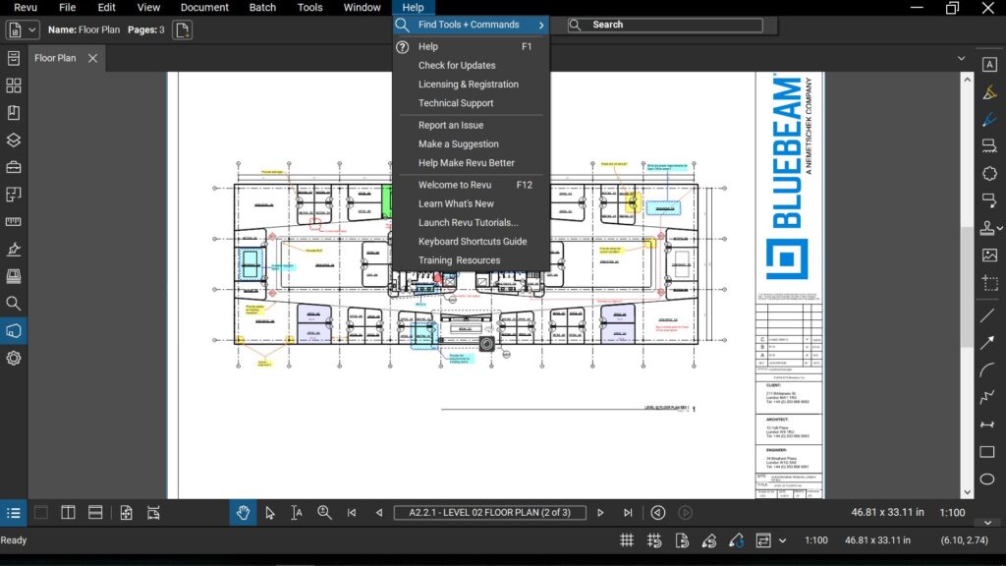Toggle Snap to Markup in status bar
The width and height of the screenshot is (1006, 566).
coord(709,540)
